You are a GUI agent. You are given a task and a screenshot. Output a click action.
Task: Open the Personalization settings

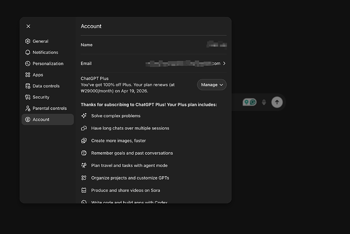[48, 64]
